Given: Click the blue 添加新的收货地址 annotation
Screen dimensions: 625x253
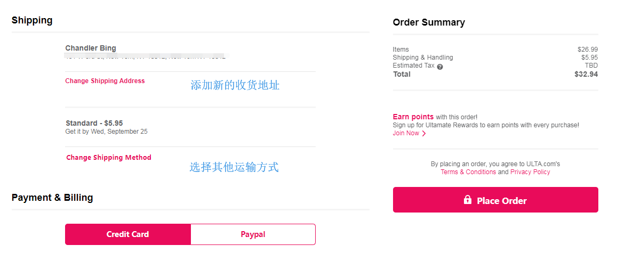Looking at the screenshot, I should click(235, 85).
